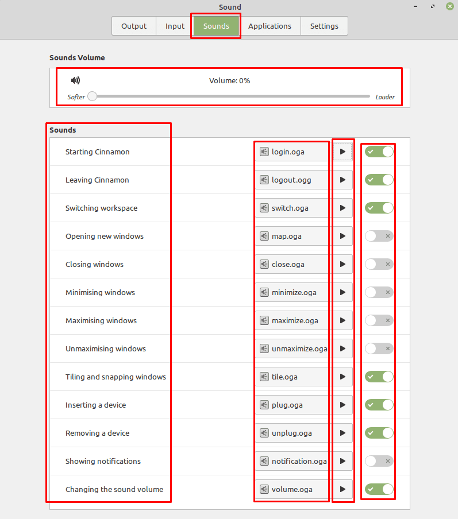
Task: Play the minimize.oga sound preview
Action: (342, 292)
